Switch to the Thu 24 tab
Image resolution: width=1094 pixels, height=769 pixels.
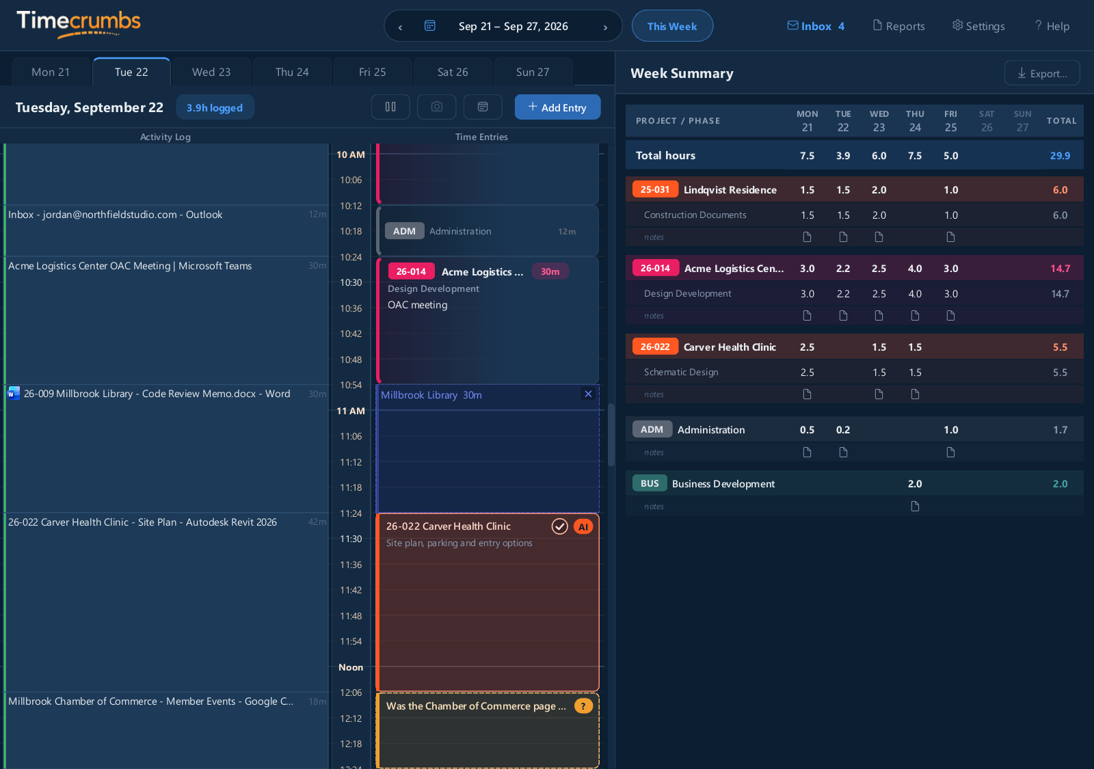click(x=292, y=72)
